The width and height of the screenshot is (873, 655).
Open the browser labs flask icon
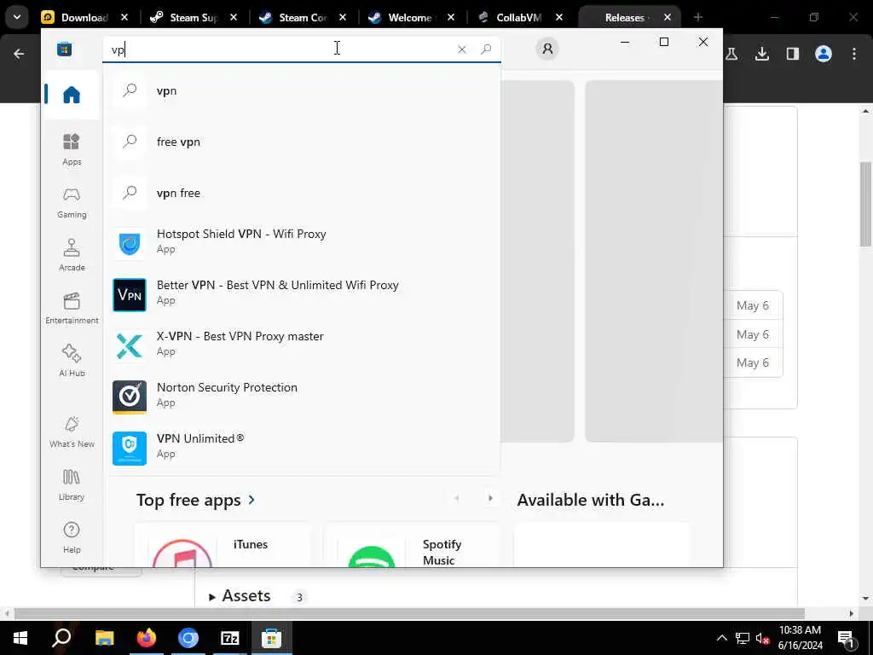(731, 54)
